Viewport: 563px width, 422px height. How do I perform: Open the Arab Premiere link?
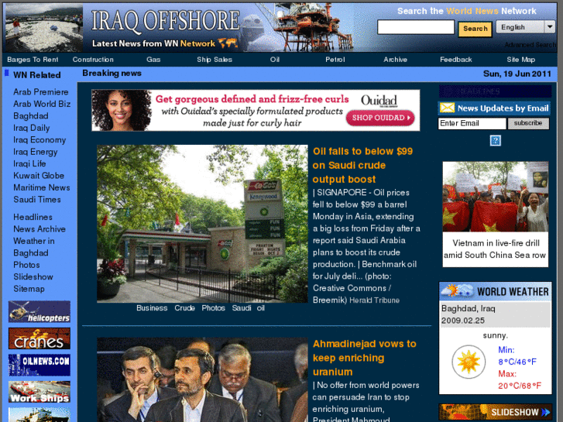point(40,92)
